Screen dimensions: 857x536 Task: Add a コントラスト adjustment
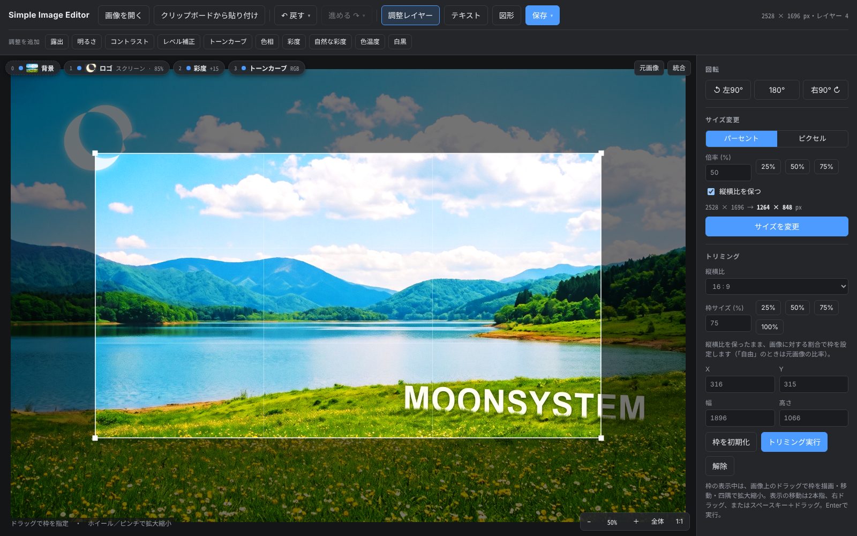point(130,42)
